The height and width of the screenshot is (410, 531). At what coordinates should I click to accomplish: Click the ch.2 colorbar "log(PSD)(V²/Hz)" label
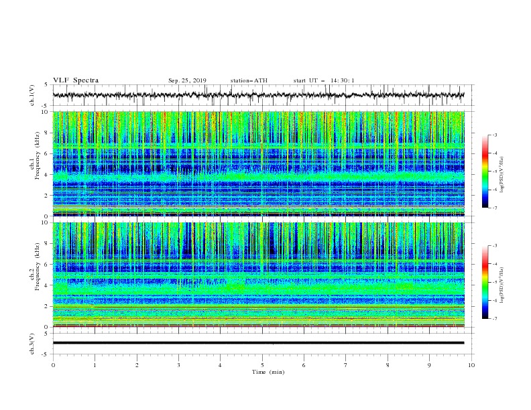(501, 285)
